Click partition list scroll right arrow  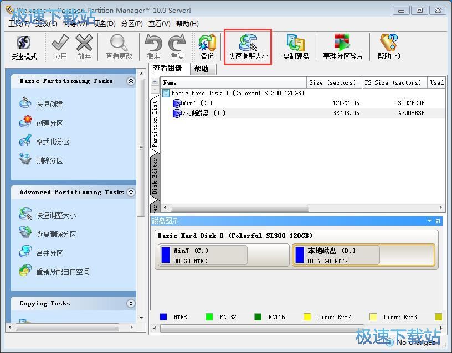click(440, 207)
